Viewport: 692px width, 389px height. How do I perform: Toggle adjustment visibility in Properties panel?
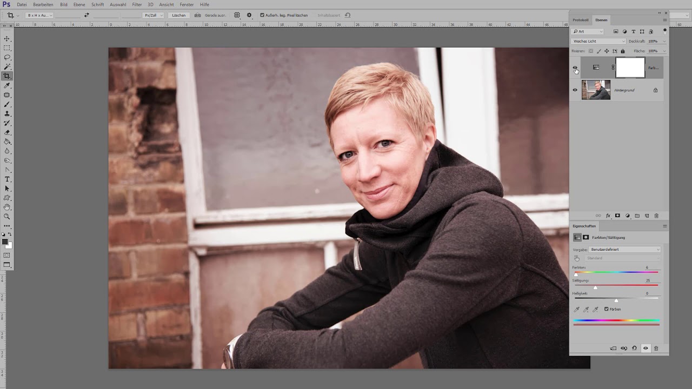[646, 348]
